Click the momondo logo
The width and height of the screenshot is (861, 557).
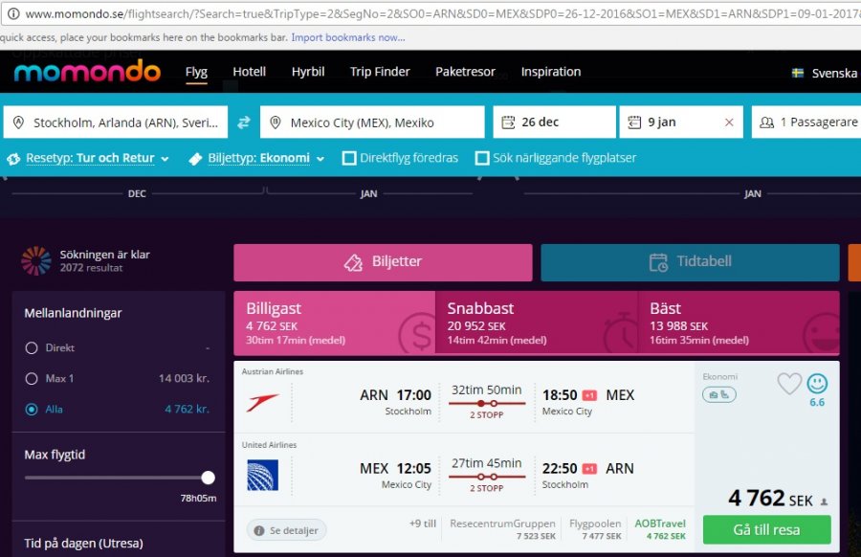coord(87,72)
